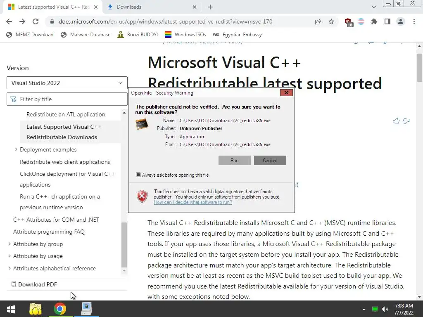Open new tab with plus button
Viewport: 423px width, 317px height.
pos(210,7)
